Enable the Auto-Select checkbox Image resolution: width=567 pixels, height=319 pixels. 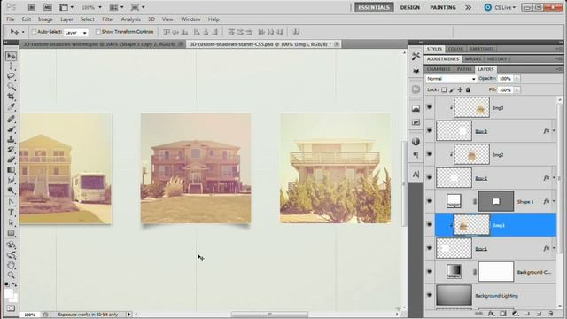pos(34,32)
